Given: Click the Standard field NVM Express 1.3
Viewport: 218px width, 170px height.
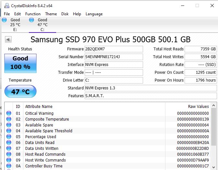Looking at the screenshot, I should (151, 88).
